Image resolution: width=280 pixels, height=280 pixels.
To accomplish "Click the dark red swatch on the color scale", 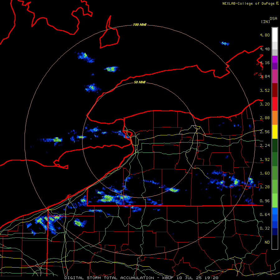I will [275, 90].
